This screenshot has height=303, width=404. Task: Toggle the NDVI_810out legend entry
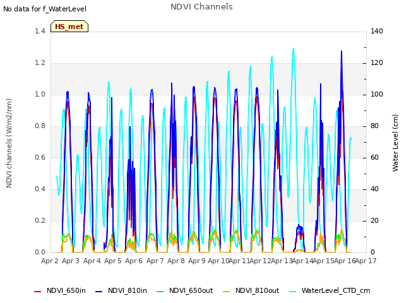[251, 290]
